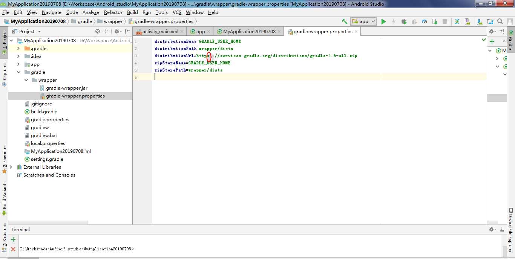Viewport: 515px width, 259px height.
Task: Open the Android Profiler gauge icon
Action: [425, 21]
